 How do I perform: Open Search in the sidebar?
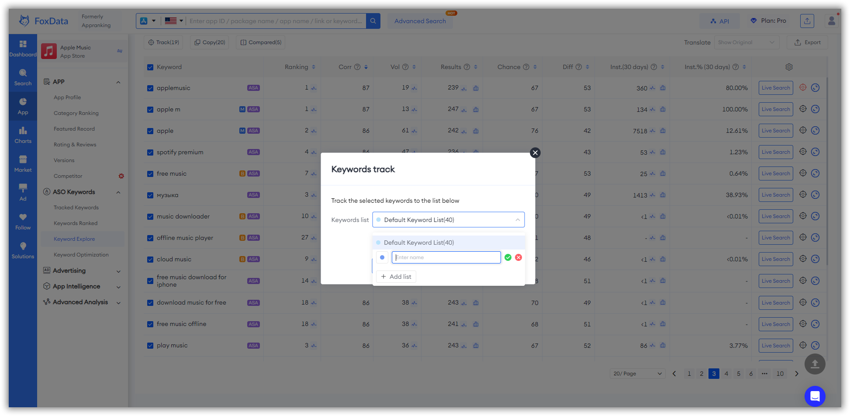click(23, 77)
